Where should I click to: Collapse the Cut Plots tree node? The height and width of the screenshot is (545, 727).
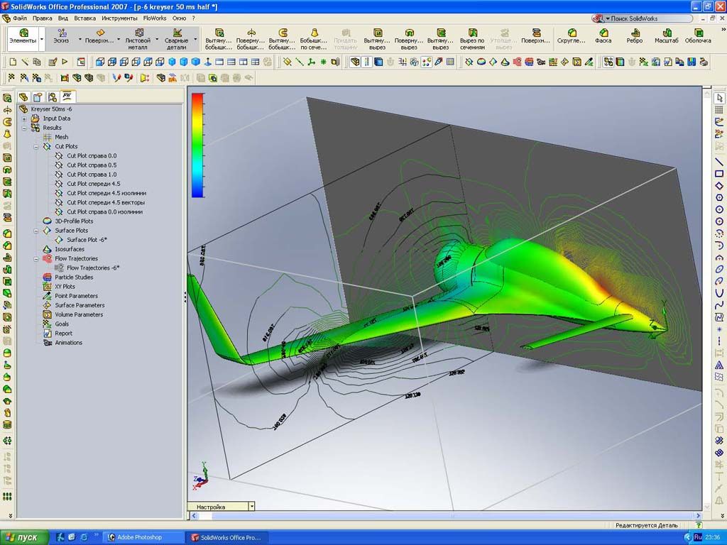click(35, 146)
